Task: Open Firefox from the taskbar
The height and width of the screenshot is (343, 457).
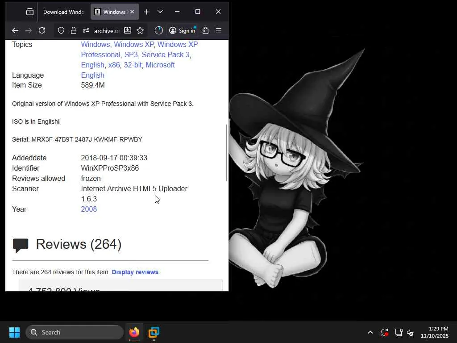Action: tap(134, 332)
